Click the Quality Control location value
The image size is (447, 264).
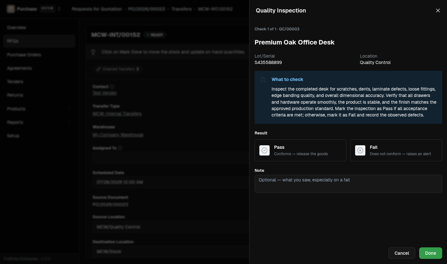click(x=375, y=62)
